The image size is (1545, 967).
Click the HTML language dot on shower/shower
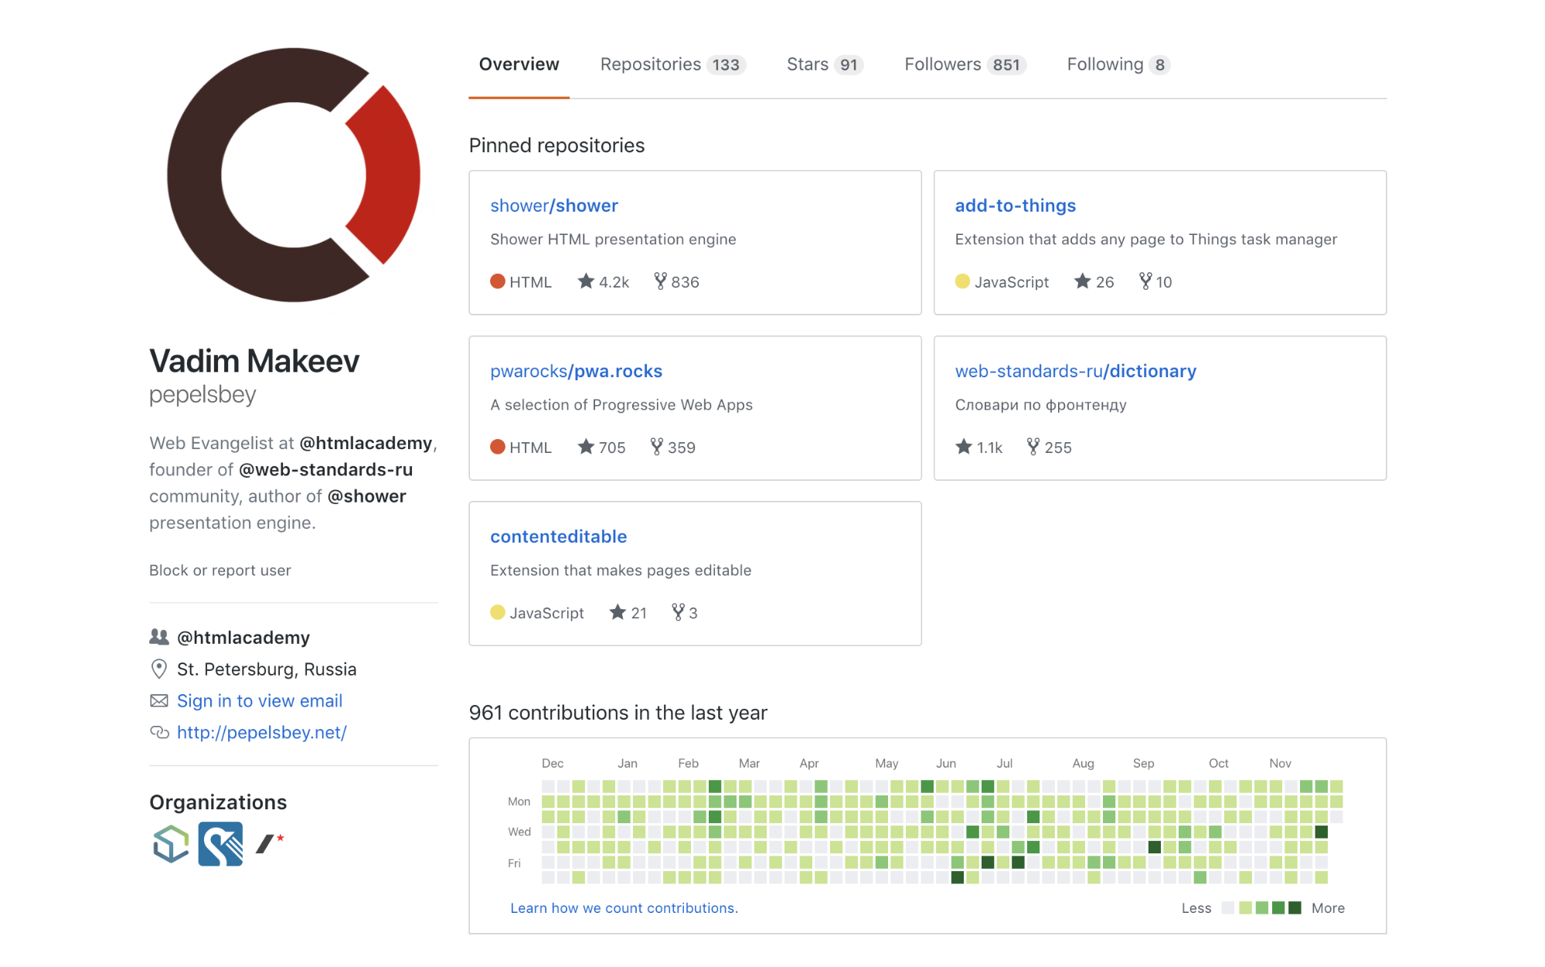point(498,281)
